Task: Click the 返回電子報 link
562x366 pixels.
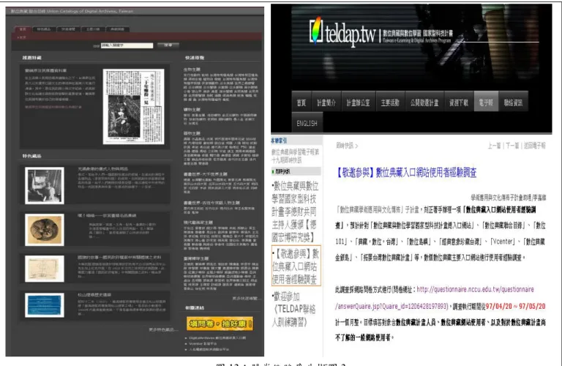Action: coord(534,146)
